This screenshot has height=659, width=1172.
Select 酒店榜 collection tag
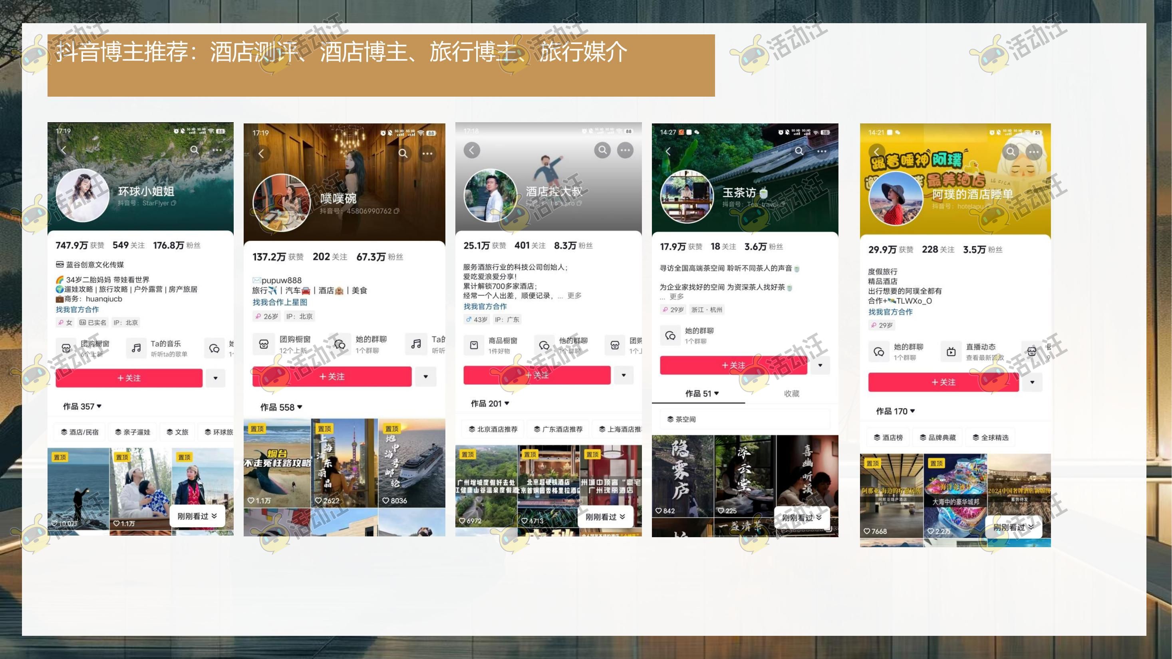(888, 437)
